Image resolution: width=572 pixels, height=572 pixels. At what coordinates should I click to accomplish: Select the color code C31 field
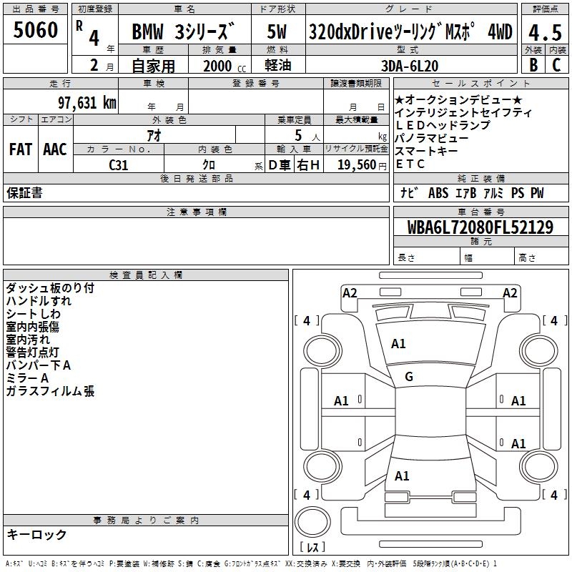point(119,164)
